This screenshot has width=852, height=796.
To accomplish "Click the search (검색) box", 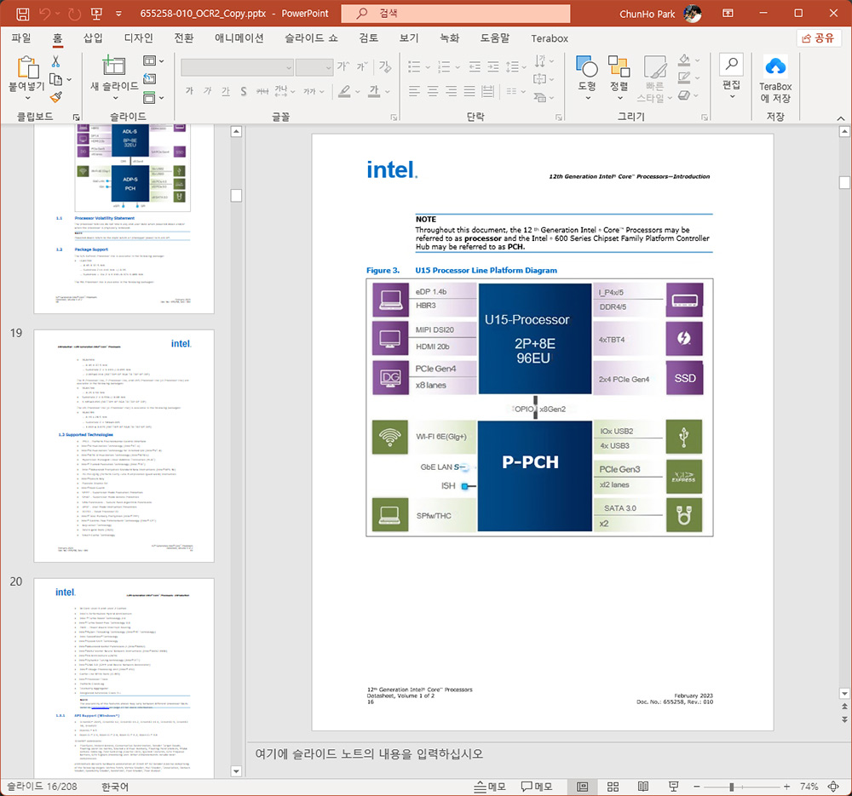I will coord(455,14).
